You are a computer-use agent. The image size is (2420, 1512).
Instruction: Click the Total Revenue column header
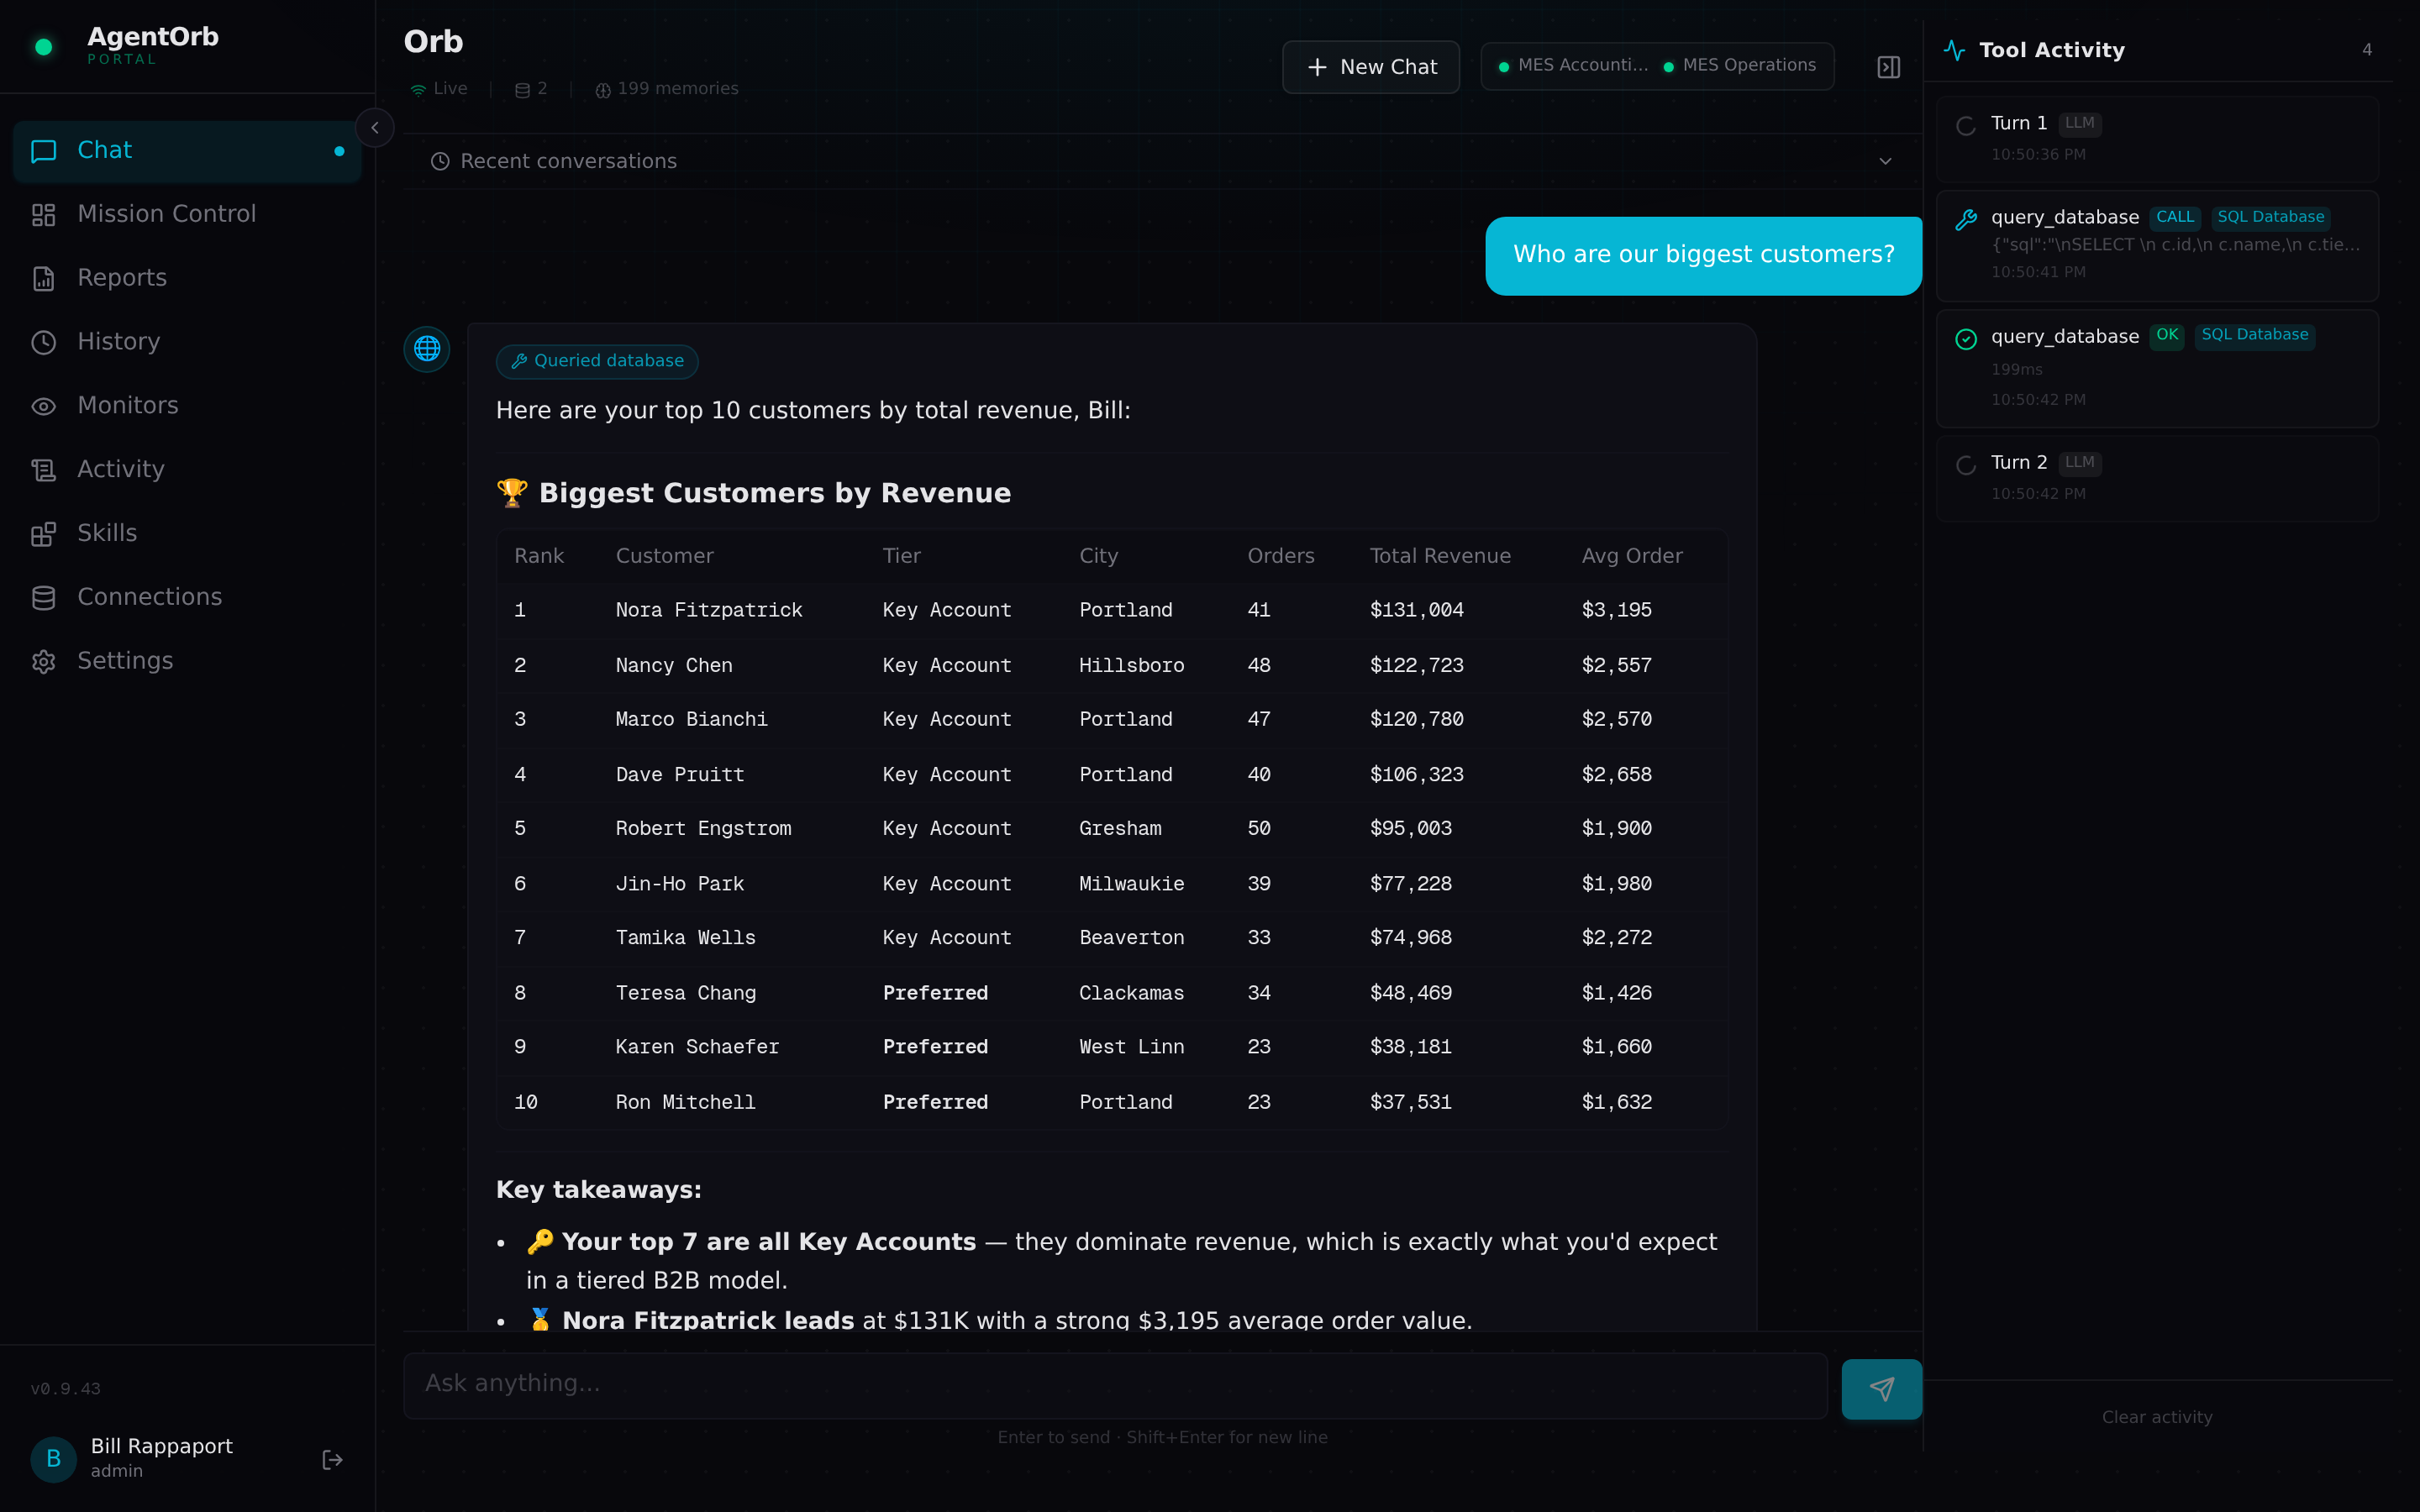1440,556
